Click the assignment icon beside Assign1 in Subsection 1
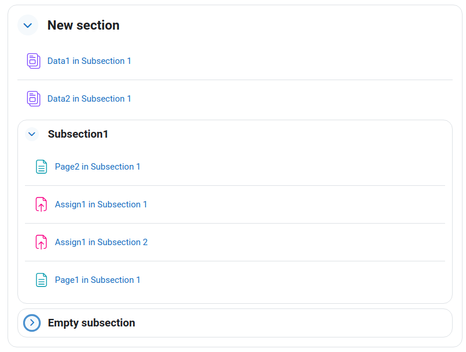This screenshot has width=466, height=352. click(x=41, y=204)
